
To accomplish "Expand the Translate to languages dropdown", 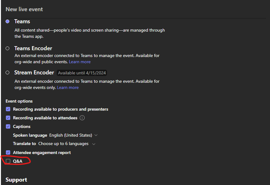I will (x=67, y=144).
